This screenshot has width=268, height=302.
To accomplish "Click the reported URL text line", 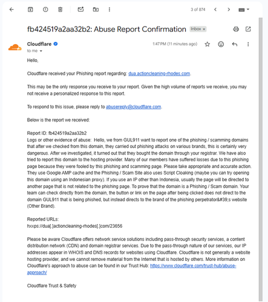I will point(74,226).
